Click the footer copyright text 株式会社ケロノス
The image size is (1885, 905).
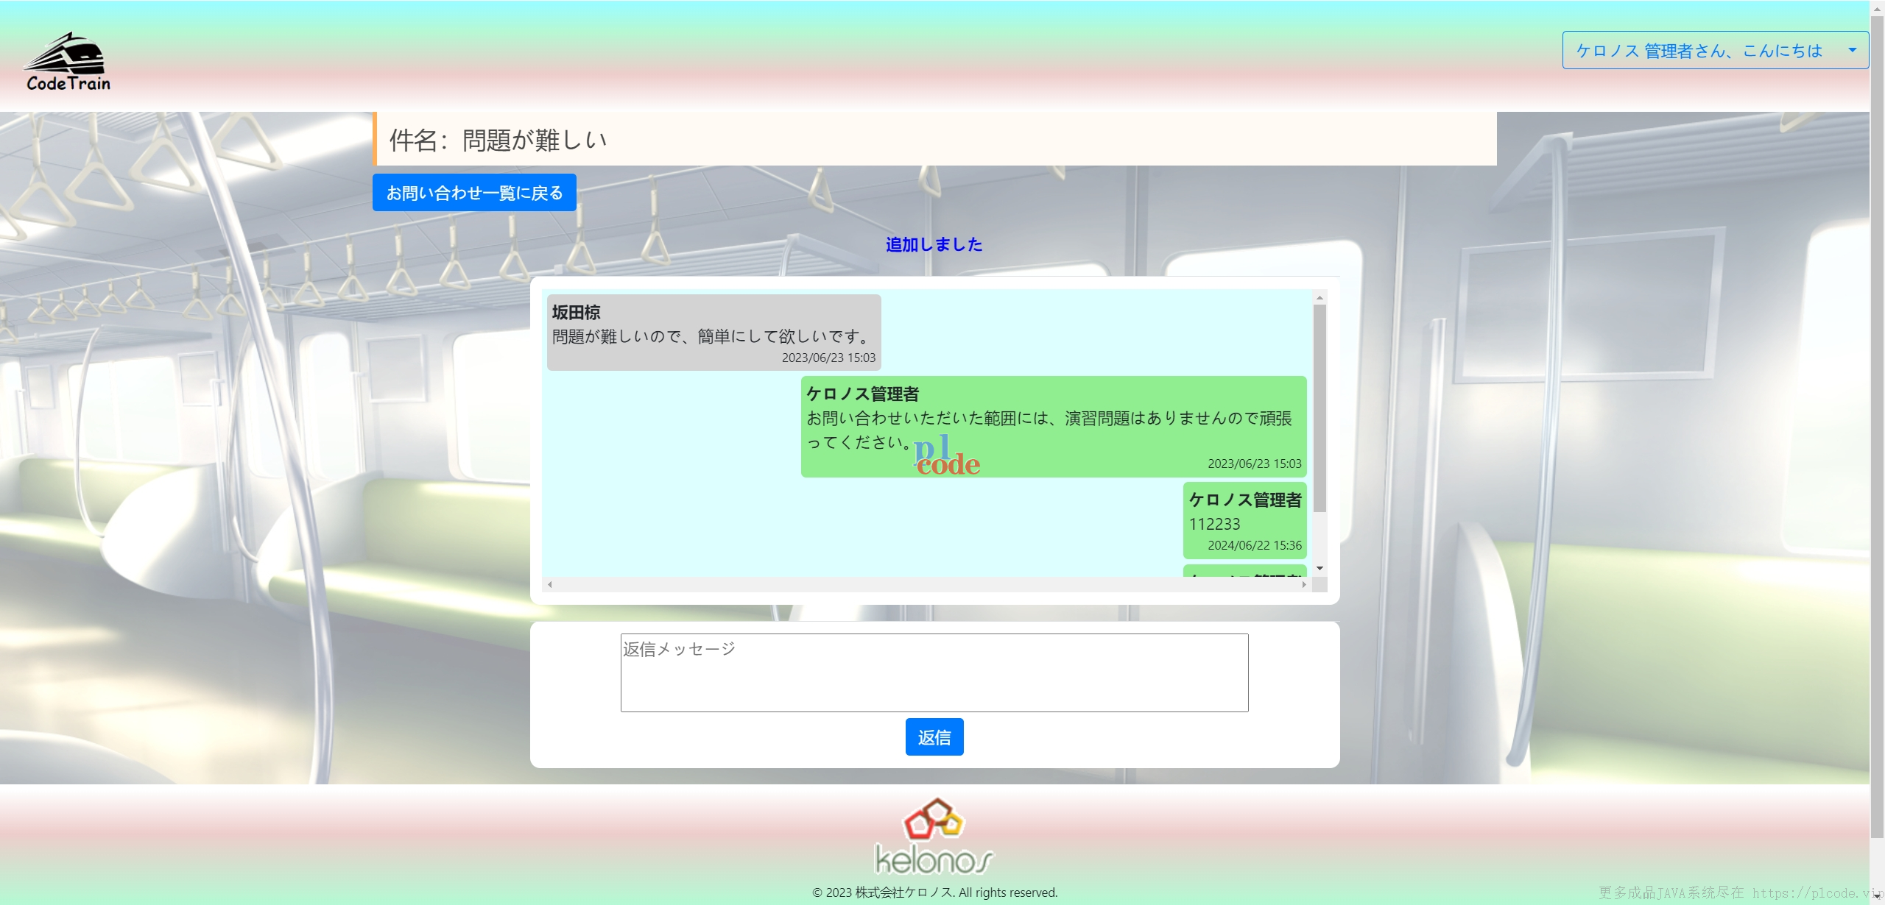coord(903,892)
